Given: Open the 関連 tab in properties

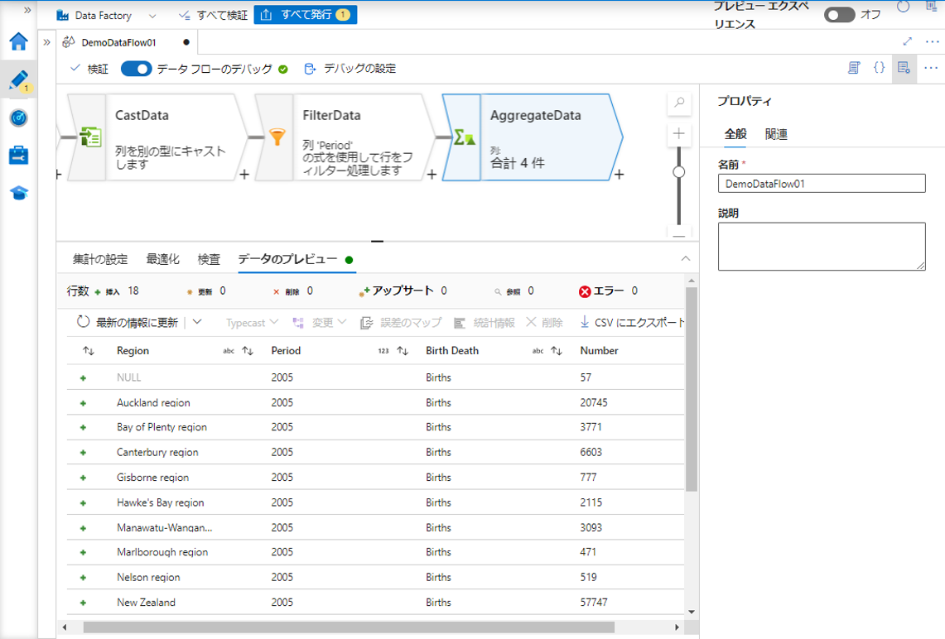Looking at the screenshot, I should [776, 134].
